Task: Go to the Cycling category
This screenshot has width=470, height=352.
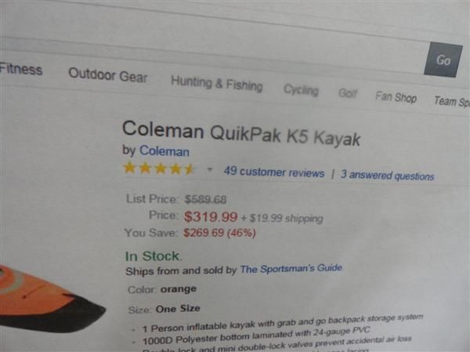Action: click(x=301, y=90)
